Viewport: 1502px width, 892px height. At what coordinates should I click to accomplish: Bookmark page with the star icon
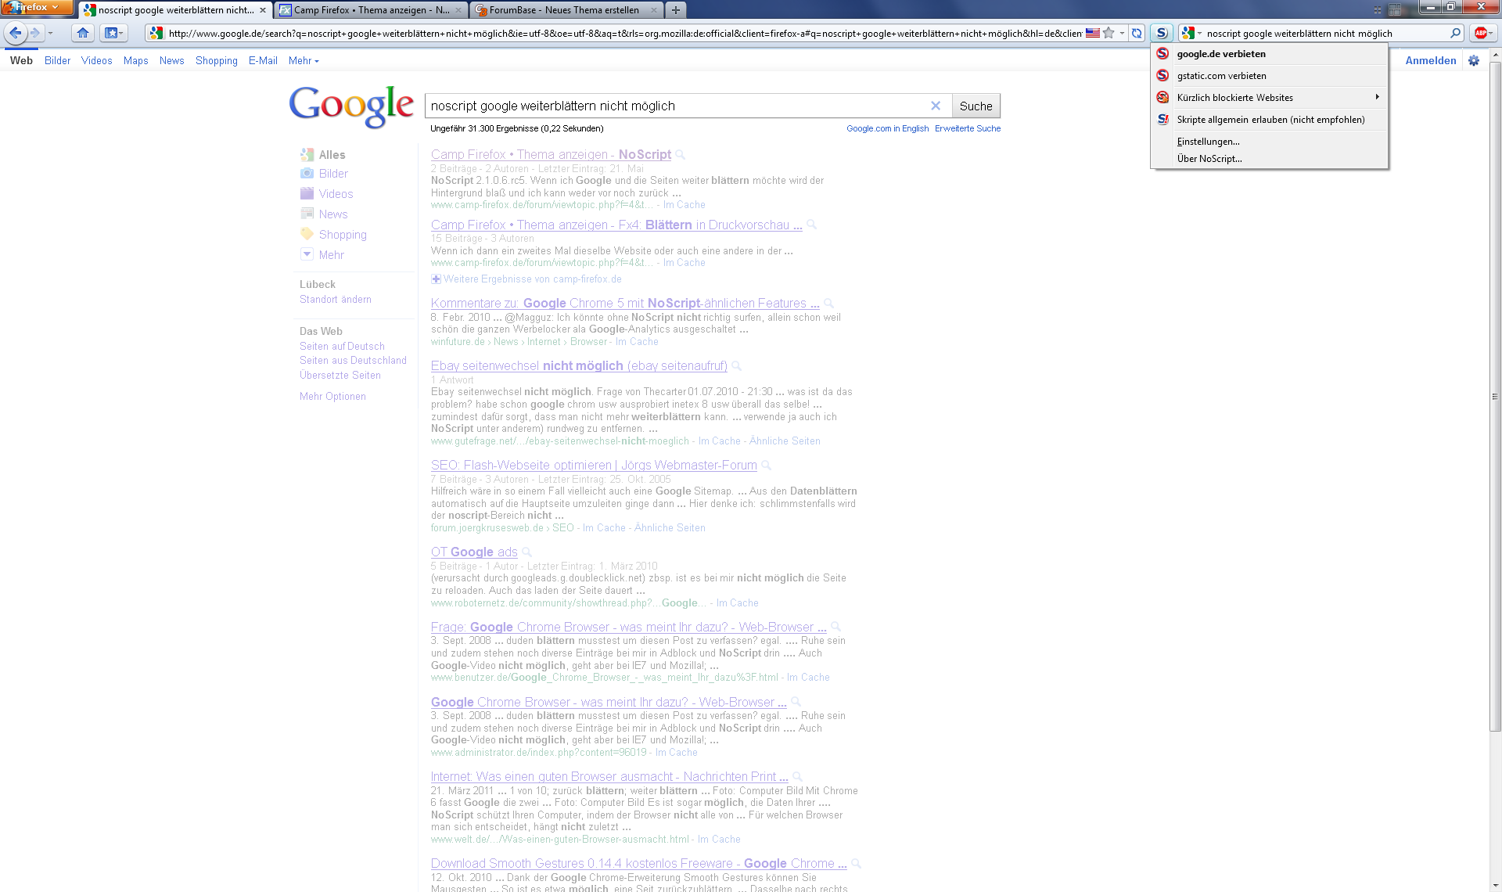coord(1109,33)
